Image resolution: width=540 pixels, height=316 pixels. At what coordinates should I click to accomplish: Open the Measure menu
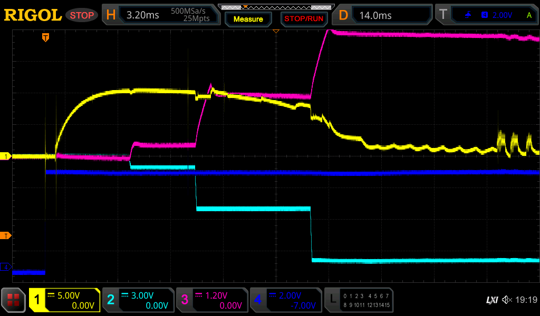248,19
